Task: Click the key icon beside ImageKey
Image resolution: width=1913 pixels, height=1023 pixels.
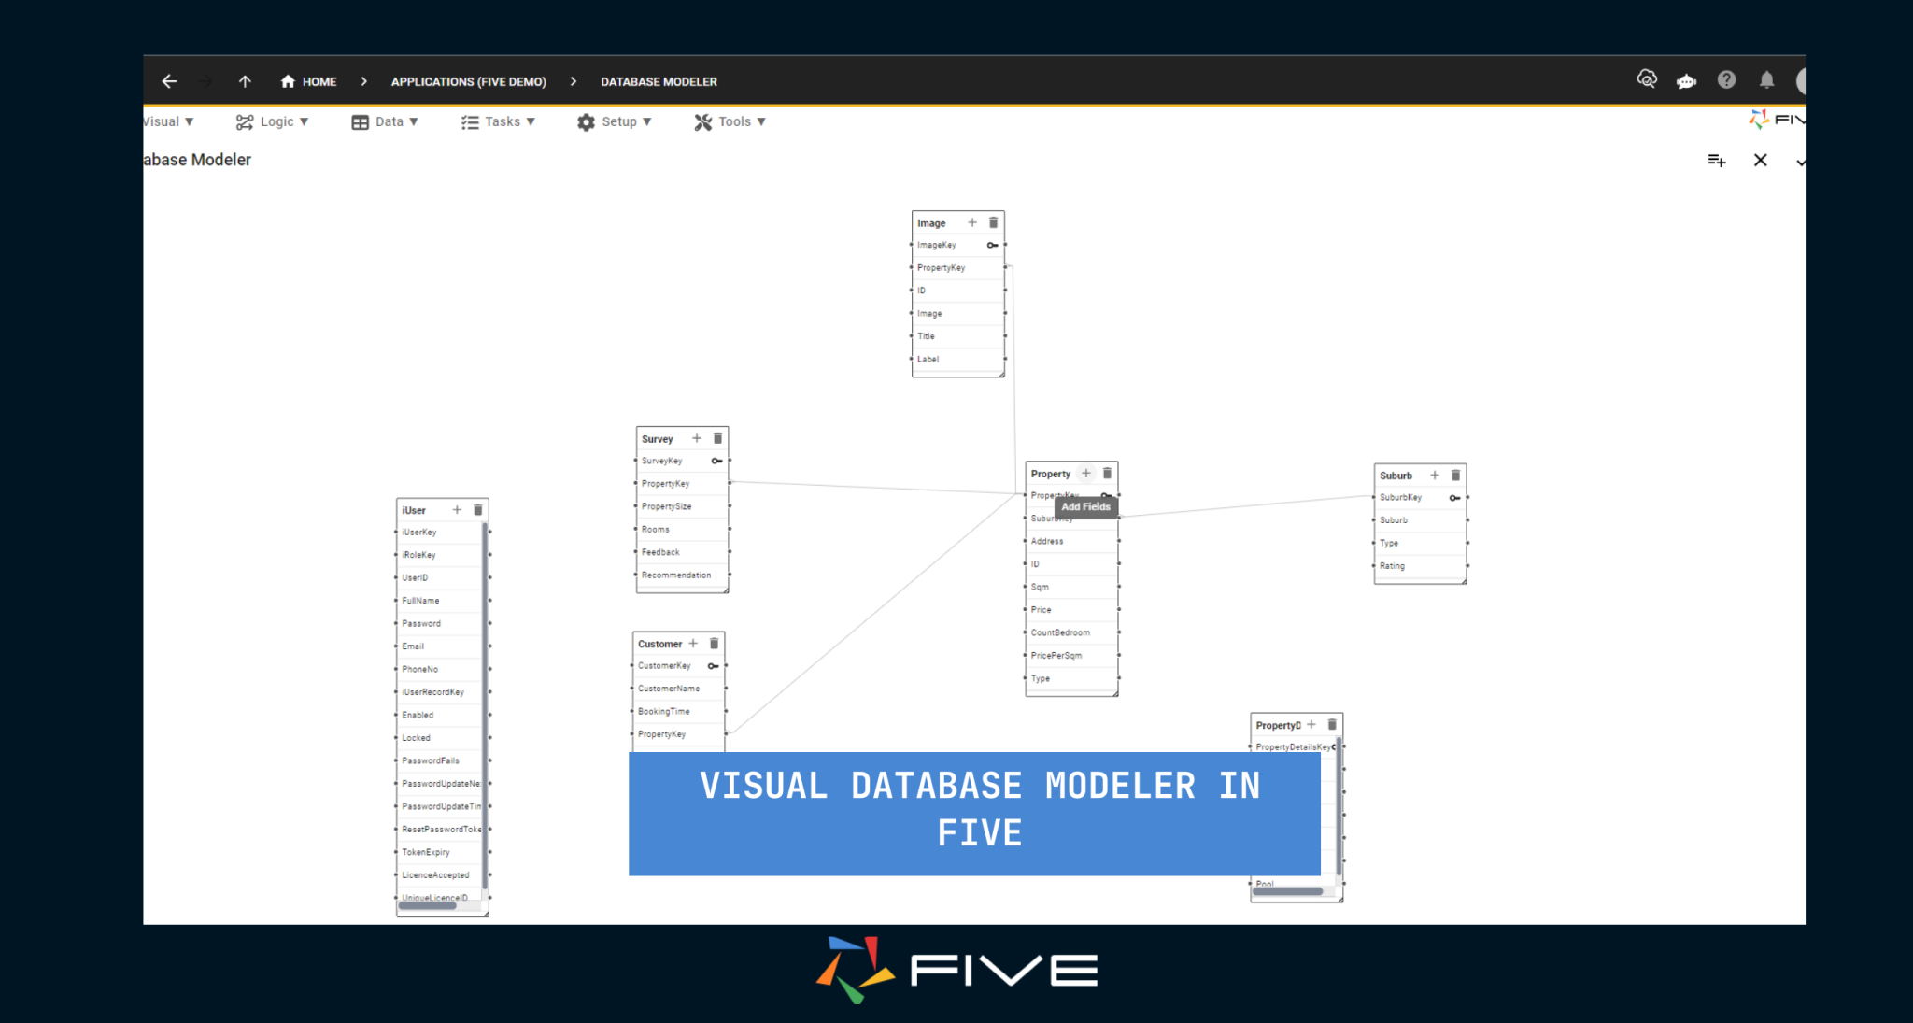Action: click(993, 245)
